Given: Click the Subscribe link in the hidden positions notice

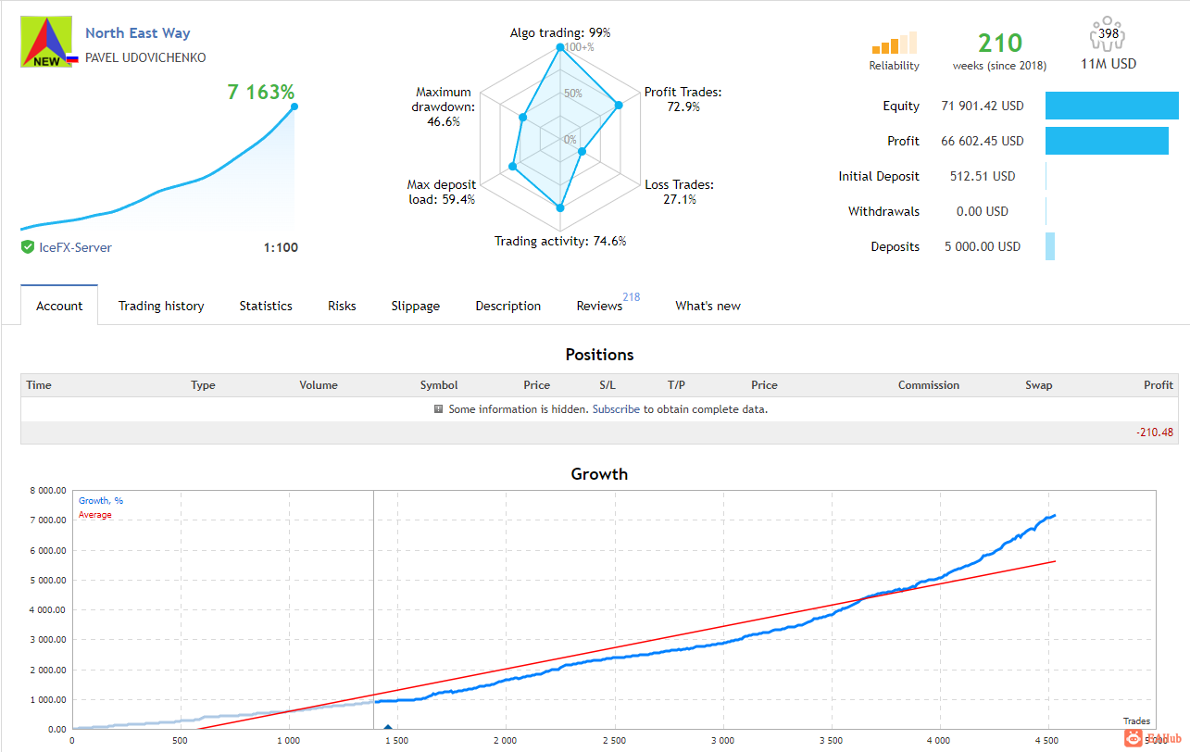Looking at the screenshot, I should (616, 409).
